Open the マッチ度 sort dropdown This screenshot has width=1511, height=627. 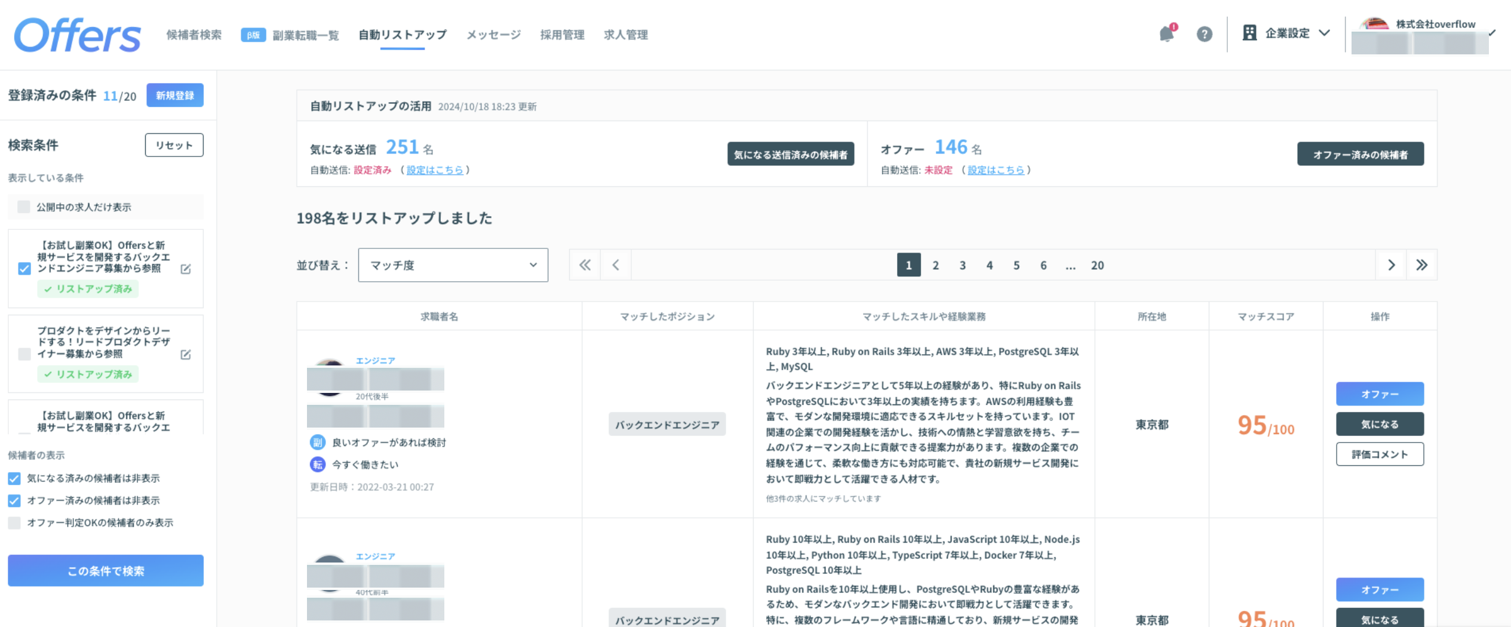(453, 265)
